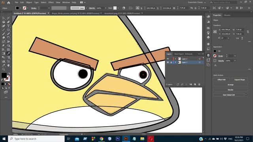Image resolution: width=253 pixels, height=142 pixels.
Task: Select the Zoom tool
Action: (4, 69)
